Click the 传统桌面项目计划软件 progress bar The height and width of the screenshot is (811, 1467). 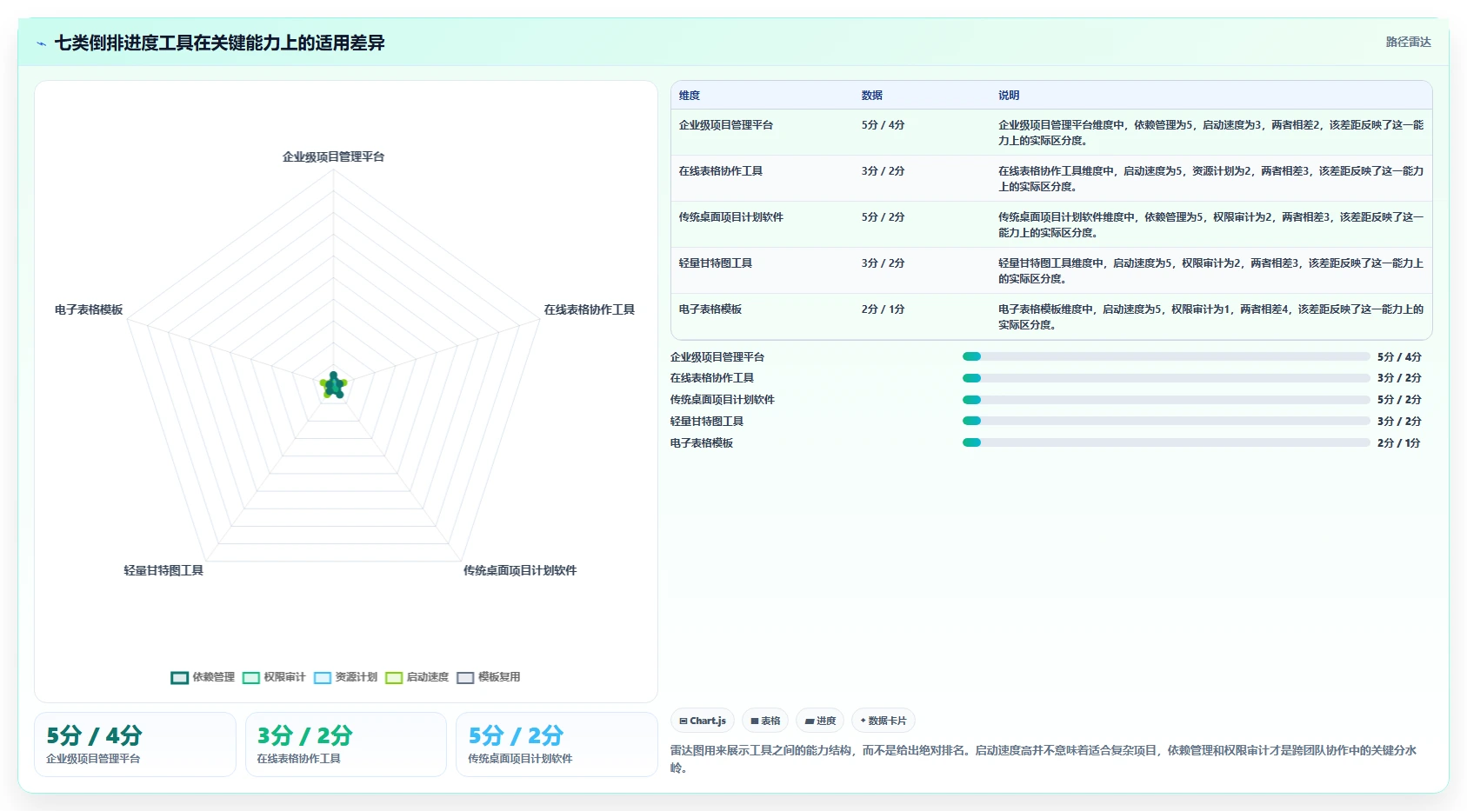(1166, 400)
